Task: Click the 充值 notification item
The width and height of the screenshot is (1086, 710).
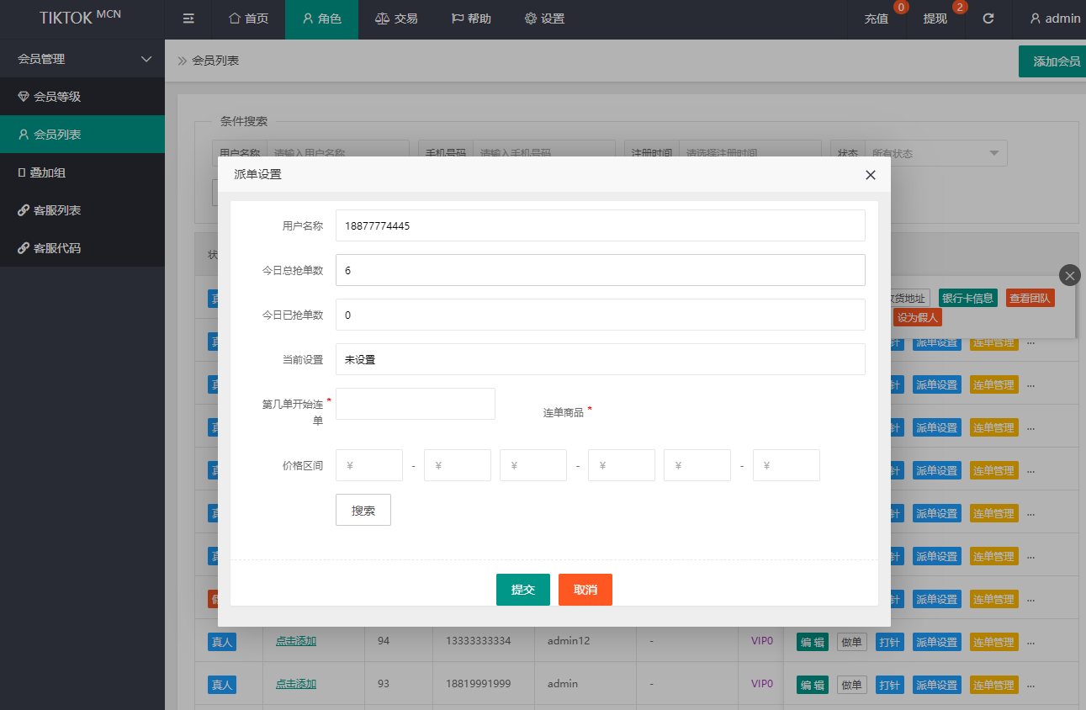Action: point(876,19)
